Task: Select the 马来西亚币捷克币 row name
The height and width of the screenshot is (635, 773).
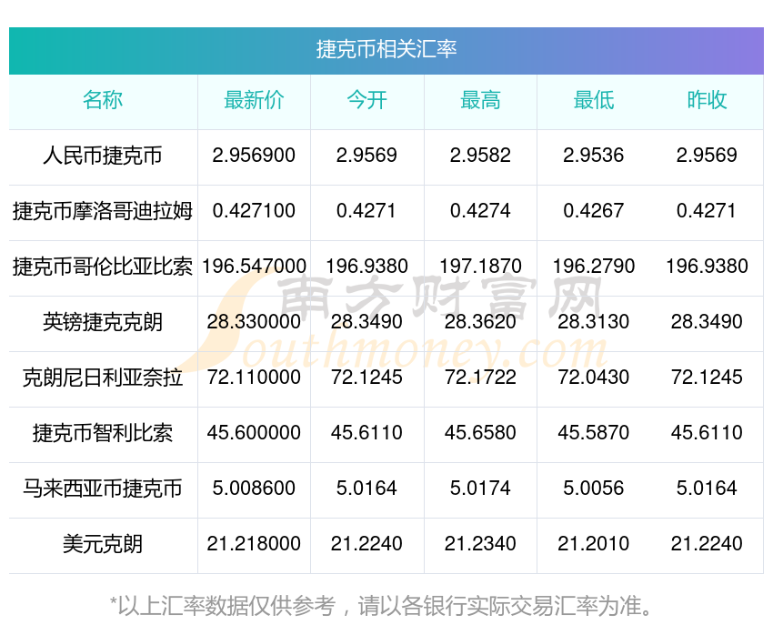Action: coord(103,489)
